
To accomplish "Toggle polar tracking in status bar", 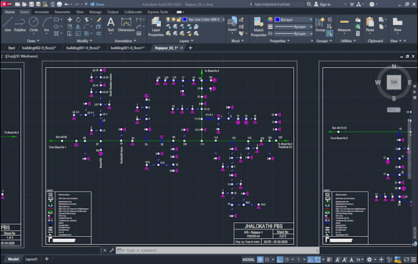I will tap(286, 259).
